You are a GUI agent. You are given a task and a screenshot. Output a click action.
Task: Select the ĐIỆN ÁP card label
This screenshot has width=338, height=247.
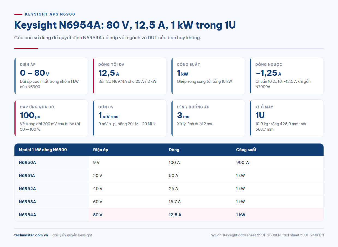[x=28, y=65]
